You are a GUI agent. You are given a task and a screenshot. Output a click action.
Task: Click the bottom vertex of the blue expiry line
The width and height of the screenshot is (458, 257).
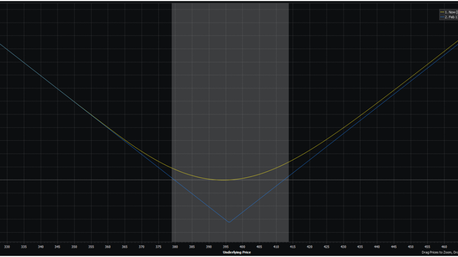point(228,222)
